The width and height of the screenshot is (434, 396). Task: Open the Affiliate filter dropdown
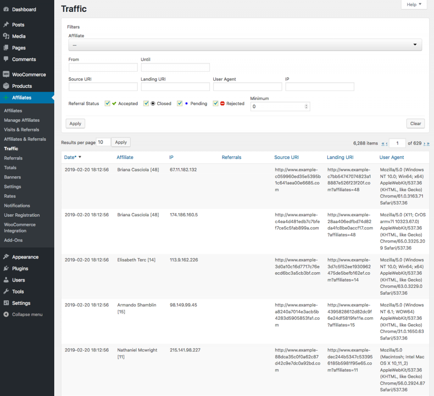[x=245, y=45]
